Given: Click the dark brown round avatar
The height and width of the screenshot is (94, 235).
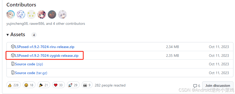Looking at the screenshot, I should [52, 14].
